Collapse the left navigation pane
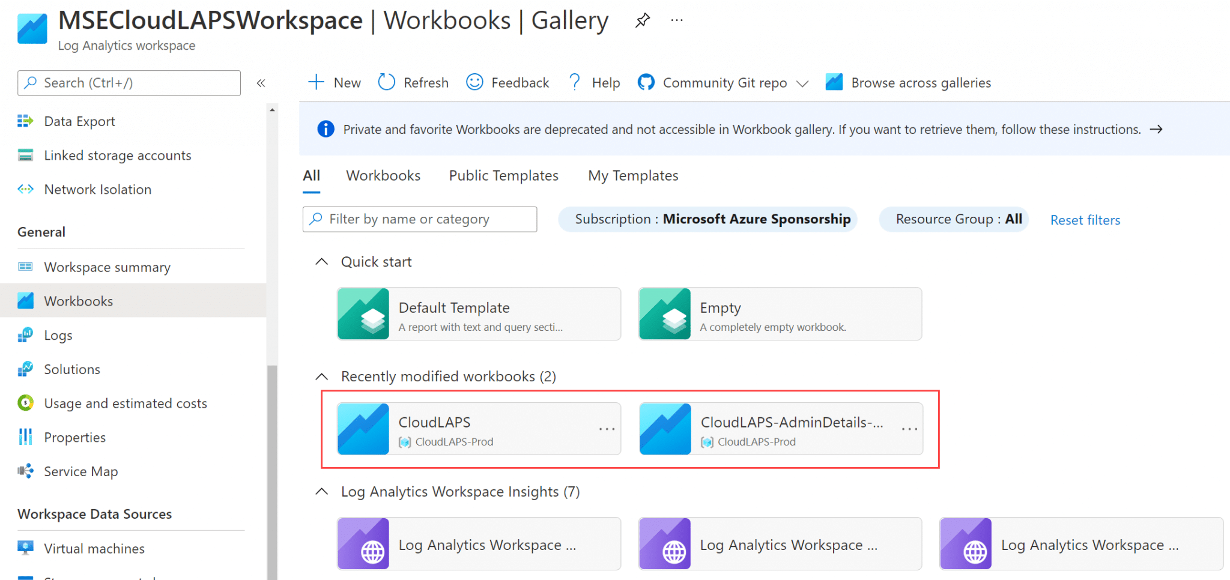The image size is (1230, 580). pos(261,83)
